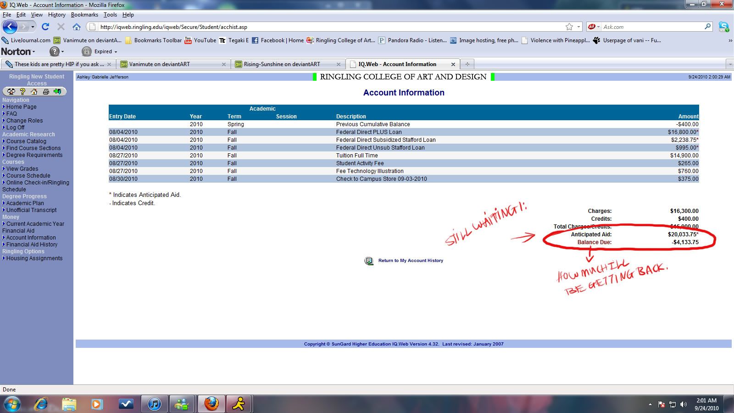
Task: Open the History menu
Action: [x=57, y=15]
